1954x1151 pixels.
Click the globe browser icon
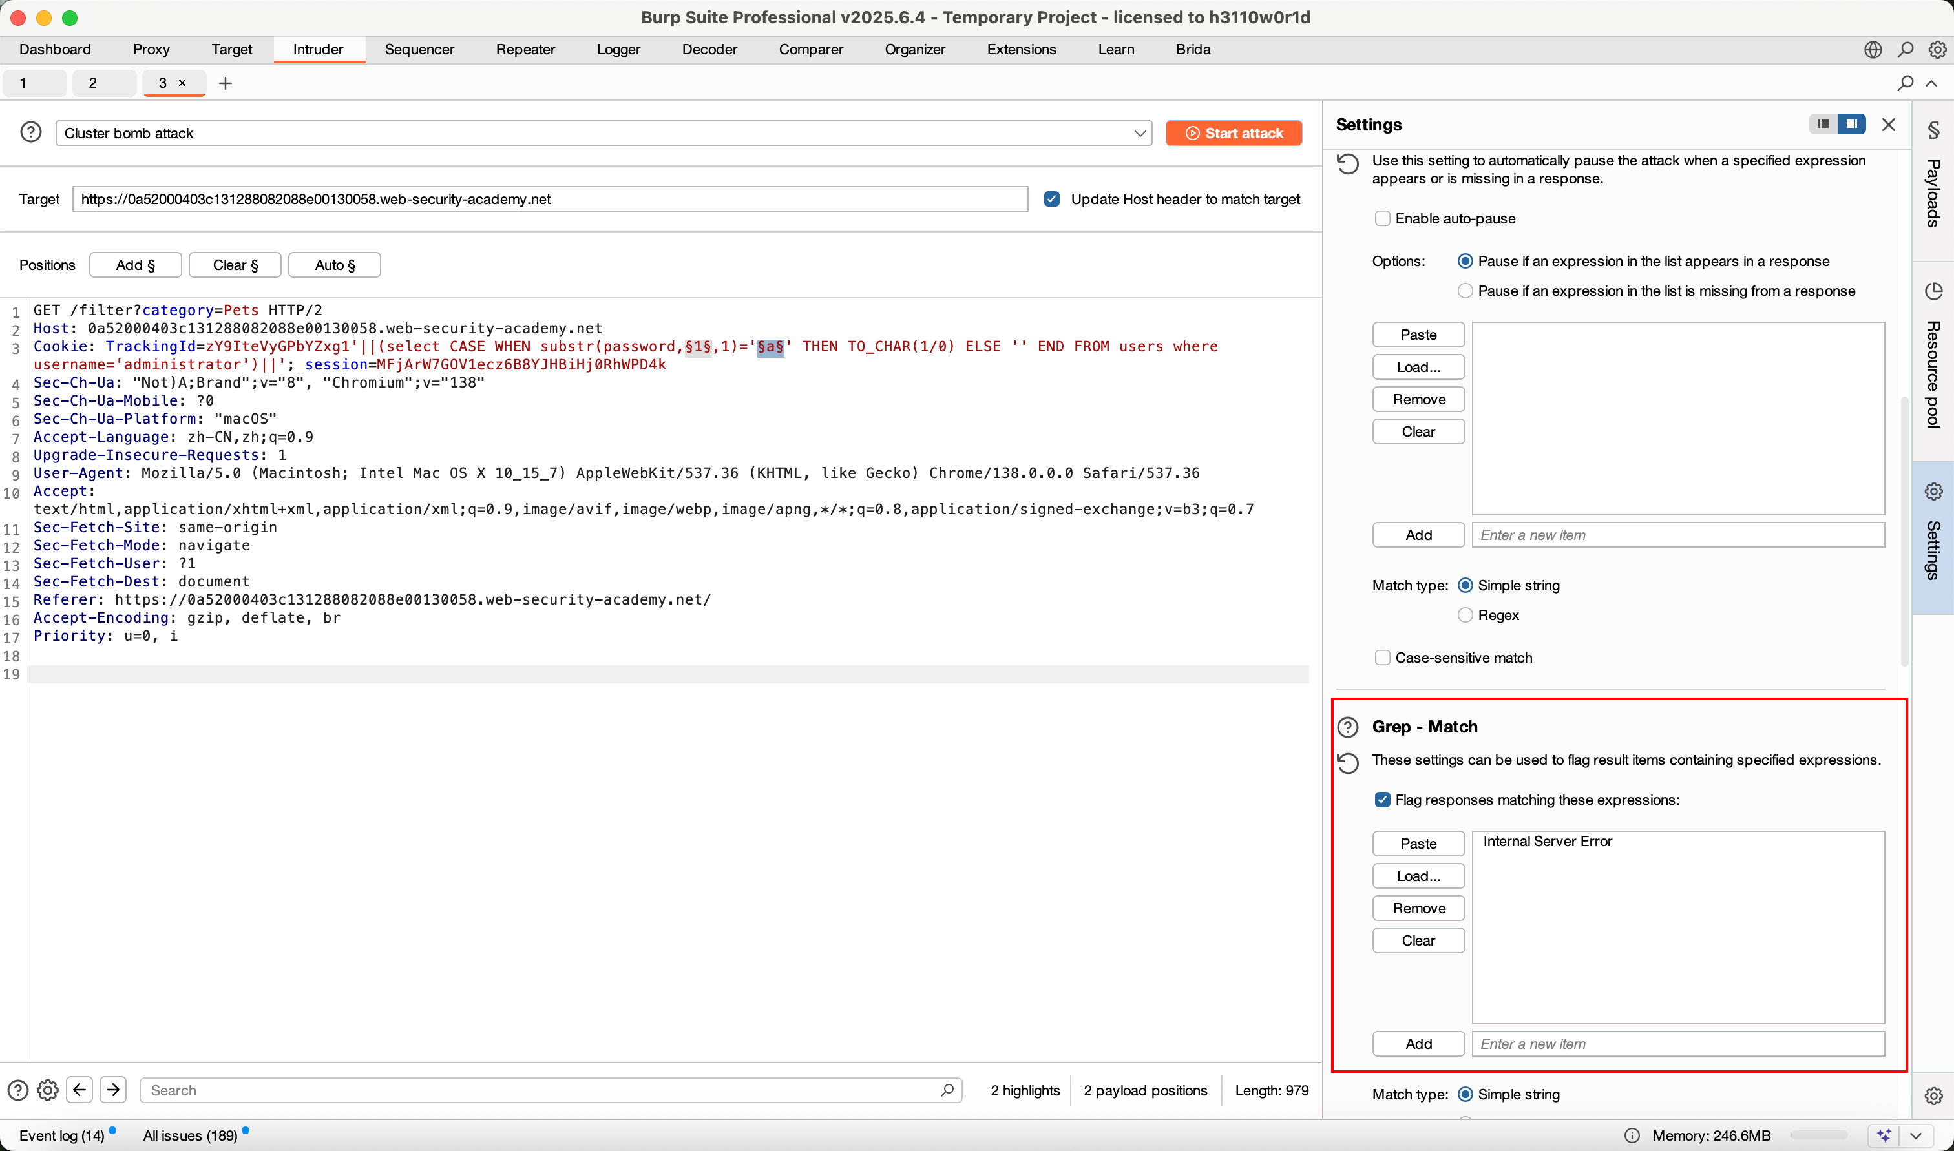tap(1873, 50)
